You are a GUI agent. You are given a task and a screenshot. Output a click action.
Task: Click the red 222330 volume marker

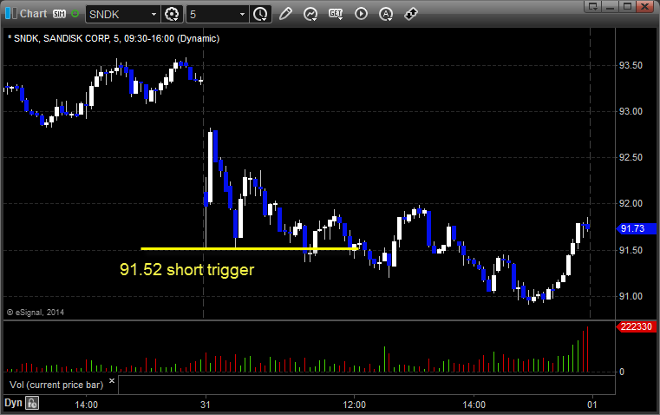[x=636, y=327]
